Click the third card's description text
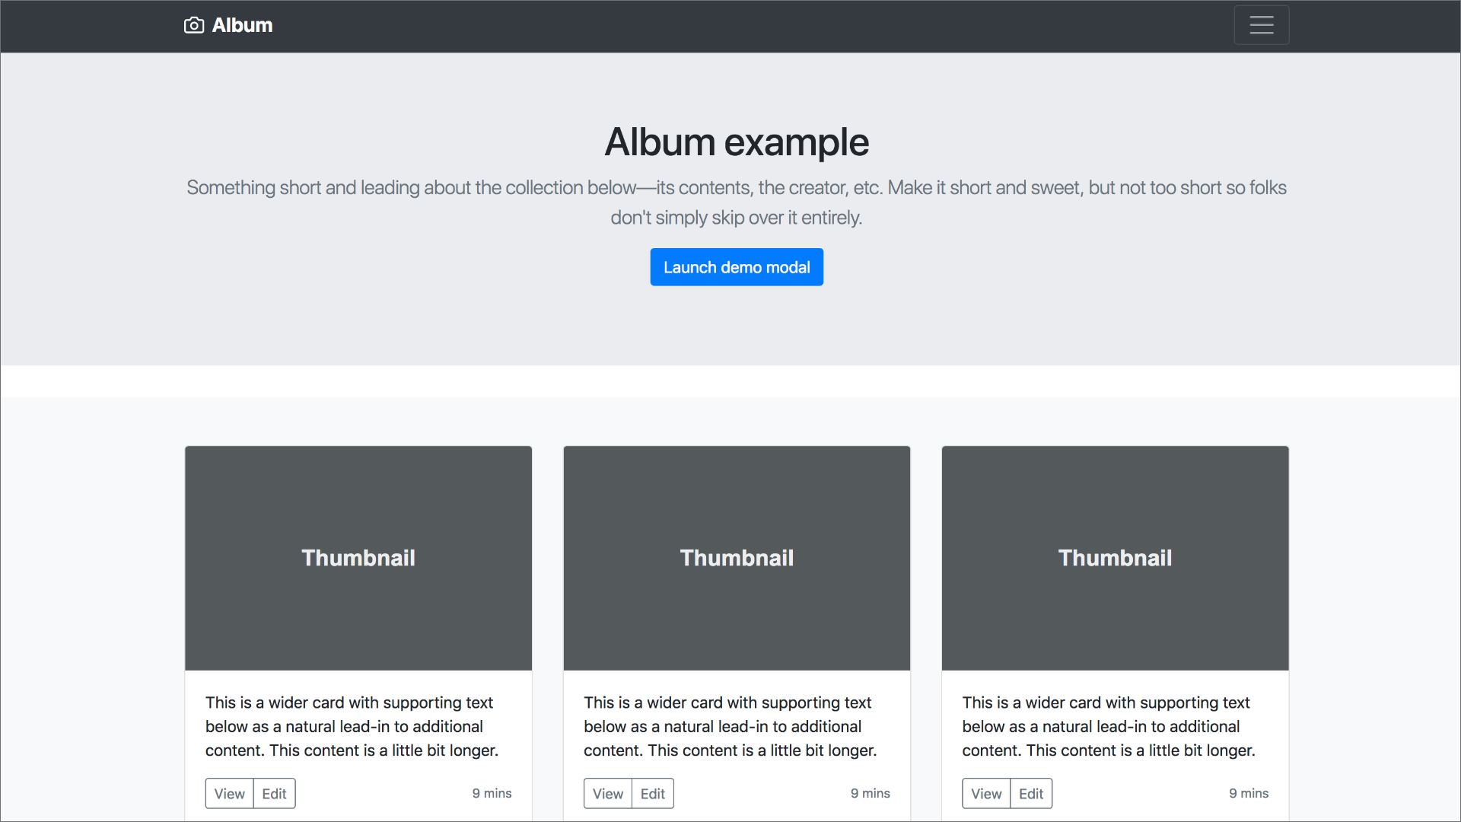1461x822 pixels. point(1108,726)
